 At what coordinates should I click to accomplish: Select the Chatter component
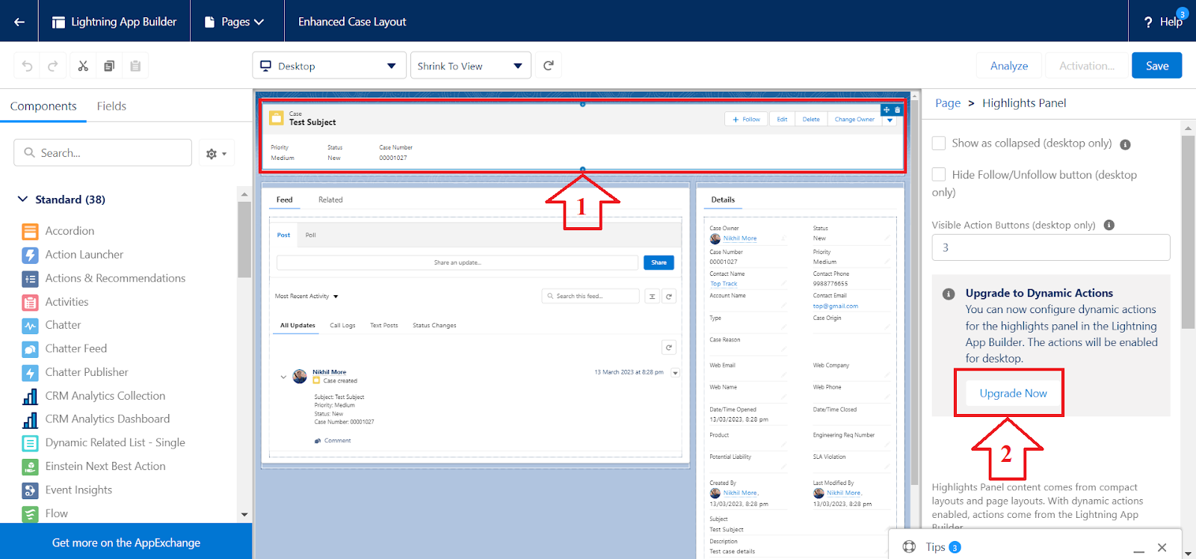point(63,325)
